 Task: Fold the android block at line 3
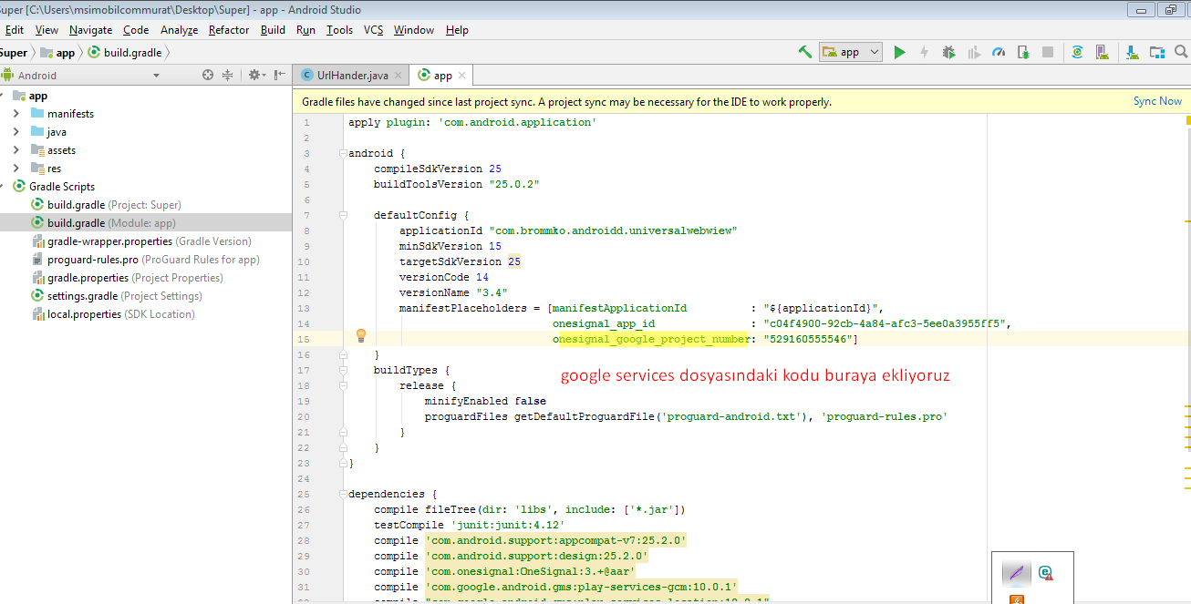[343, 153]
